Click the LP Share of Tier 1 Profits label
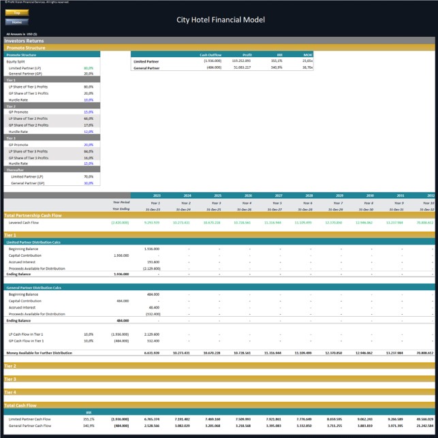438x438 pixels. tap(28, 87)
